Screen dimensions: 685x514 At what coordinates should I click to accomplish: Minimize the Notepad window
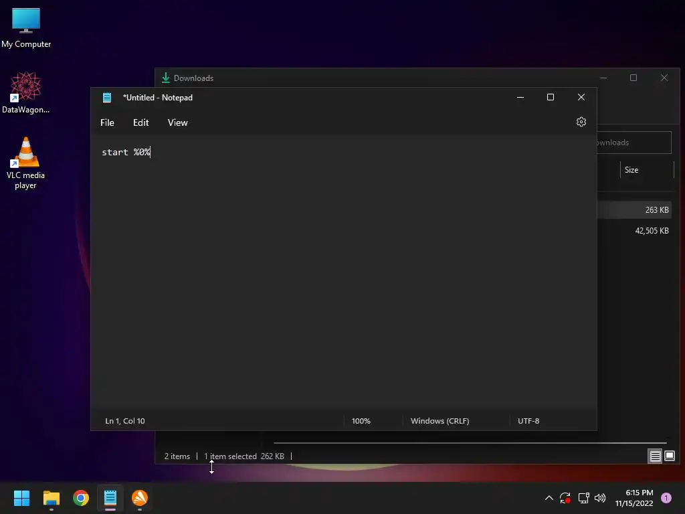click(520, 97)
